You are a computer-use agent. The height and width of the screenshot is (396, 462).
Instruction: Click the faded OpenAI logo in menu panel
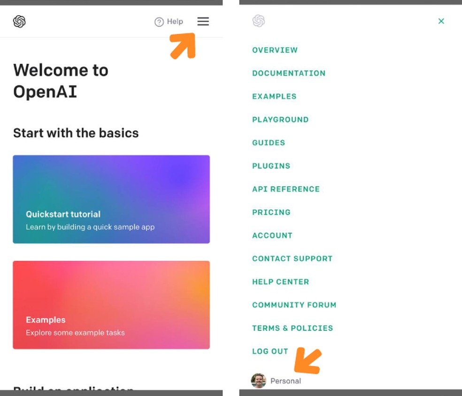(x=259, y=21)
